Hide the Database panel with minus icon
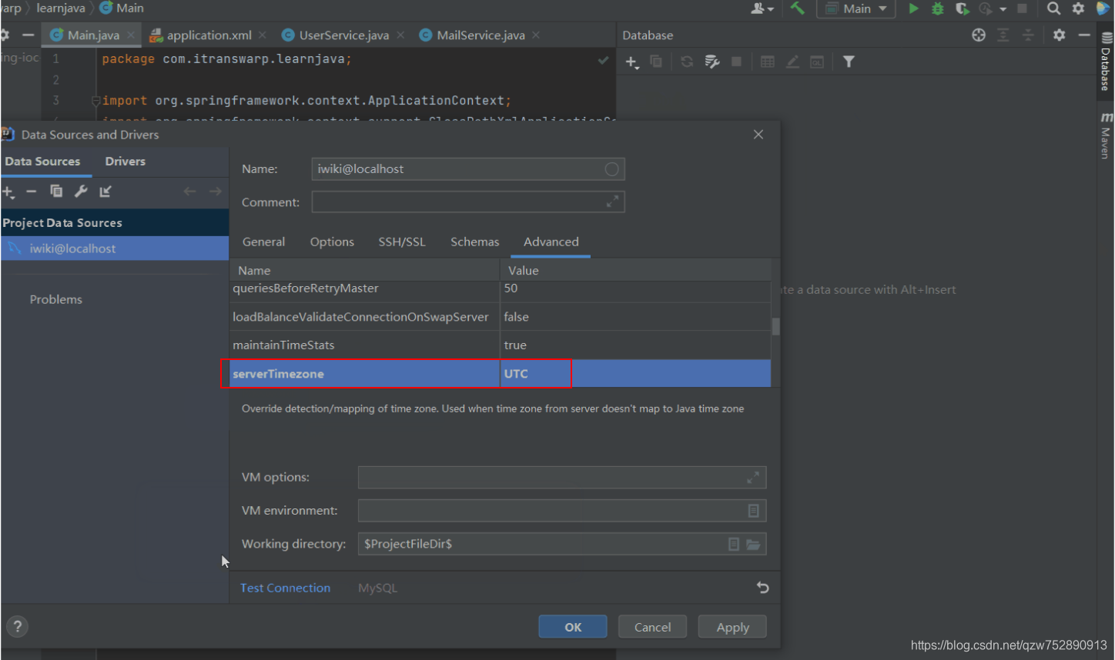Viewport: 1115px width, 660px height. 1084,35
